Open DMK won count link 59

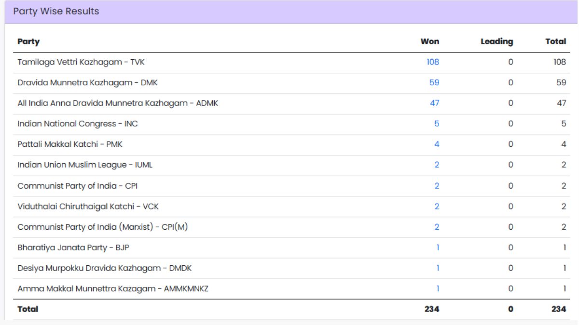tap(434, 83)
